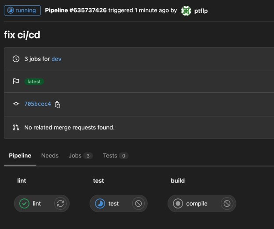Click the clock icon beside jobs count
Screen dimensions: 274x229
click(x=16, y=59)
